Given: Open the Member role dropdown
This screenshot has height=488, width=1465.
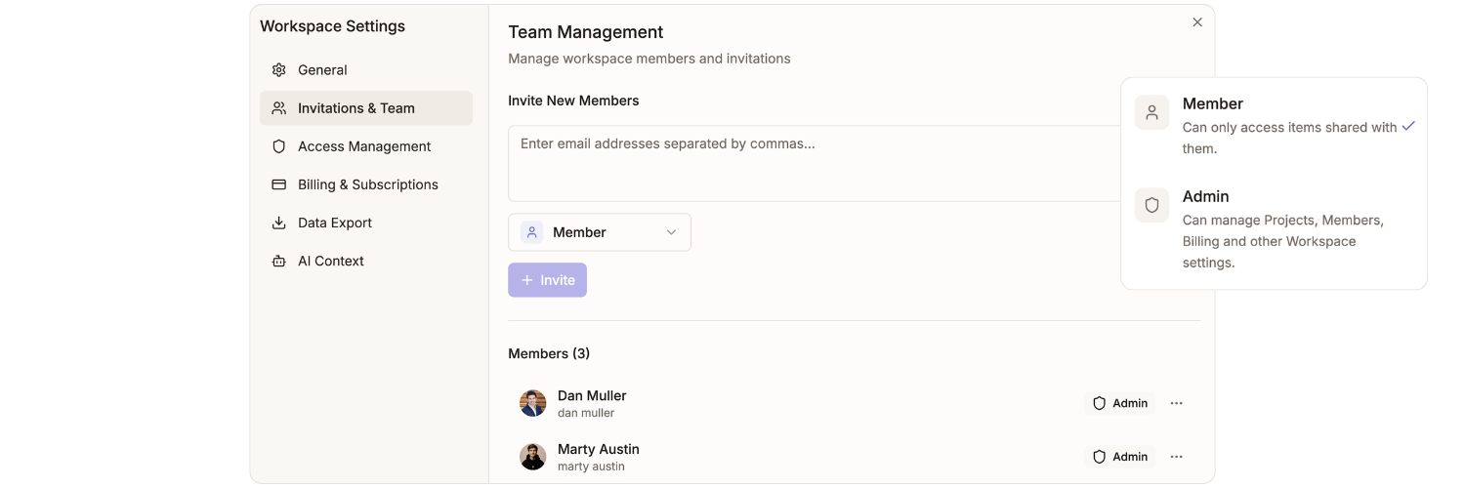Looking at the screenshot, I should point(599,232).
